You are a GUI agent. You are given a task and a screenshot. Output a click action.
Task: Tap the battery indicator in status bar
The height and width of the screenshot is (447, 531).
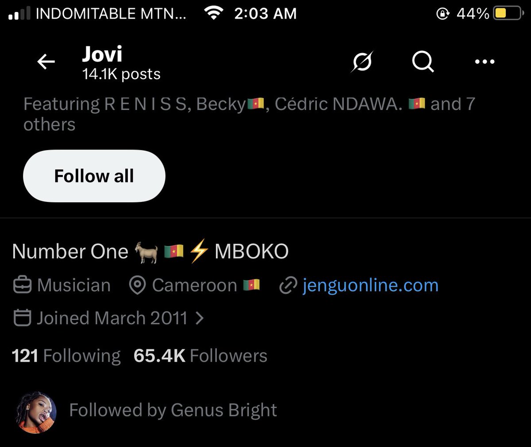click(x=508, y=14)
